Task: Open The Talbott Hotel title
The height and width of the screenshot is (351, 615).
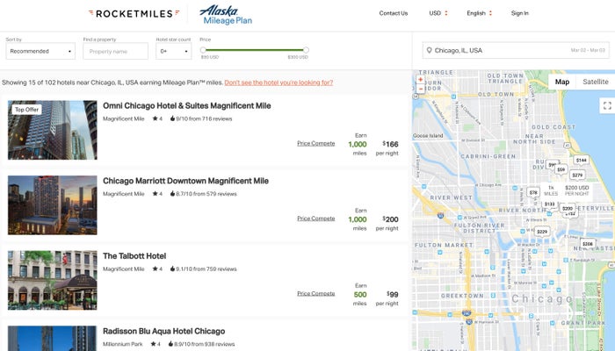Action: pyautogui.click(x=134, y=256)
